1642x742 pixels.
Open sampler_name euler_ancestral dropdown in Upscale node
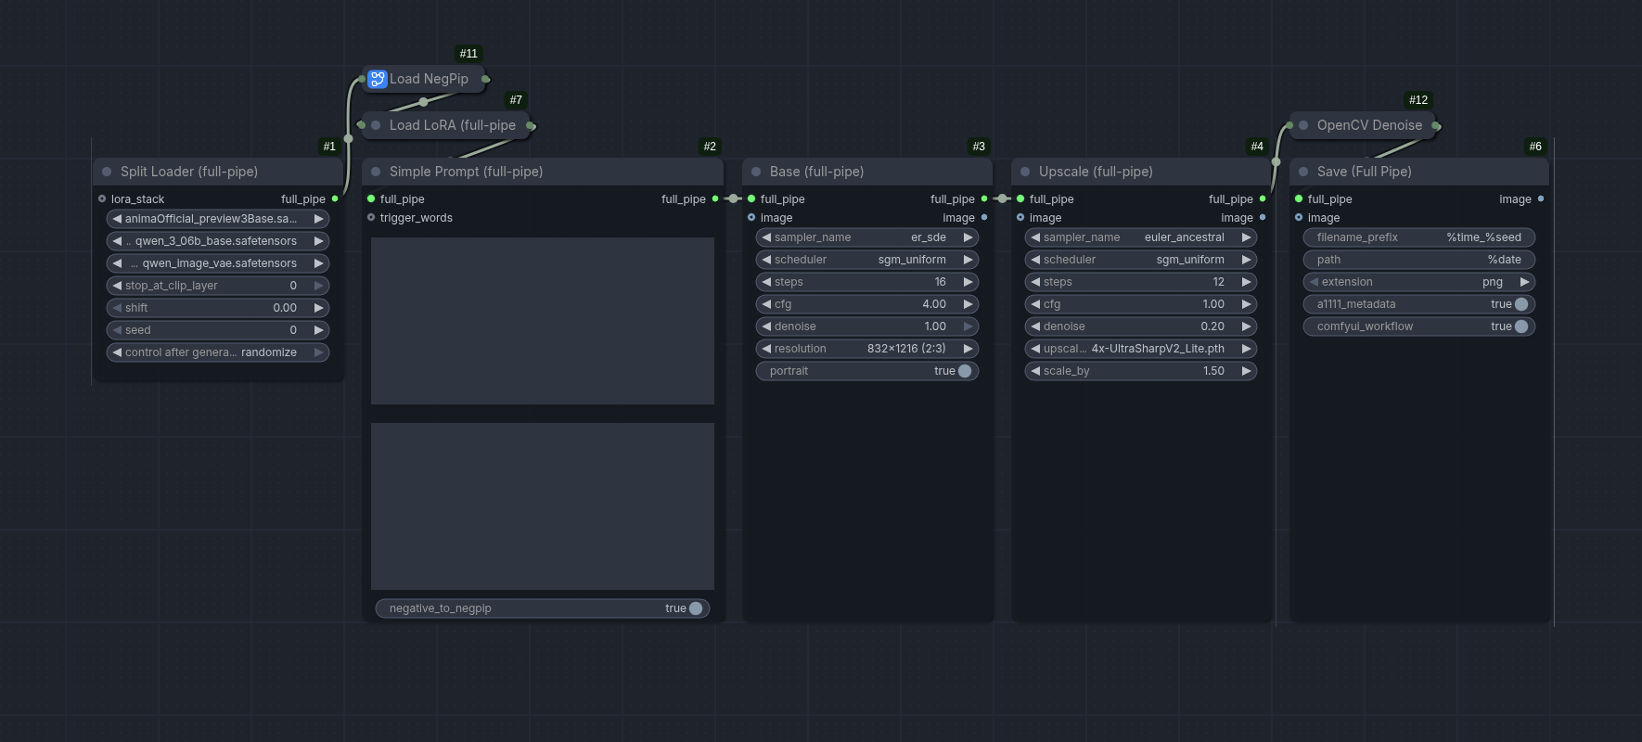[1141, 237]
